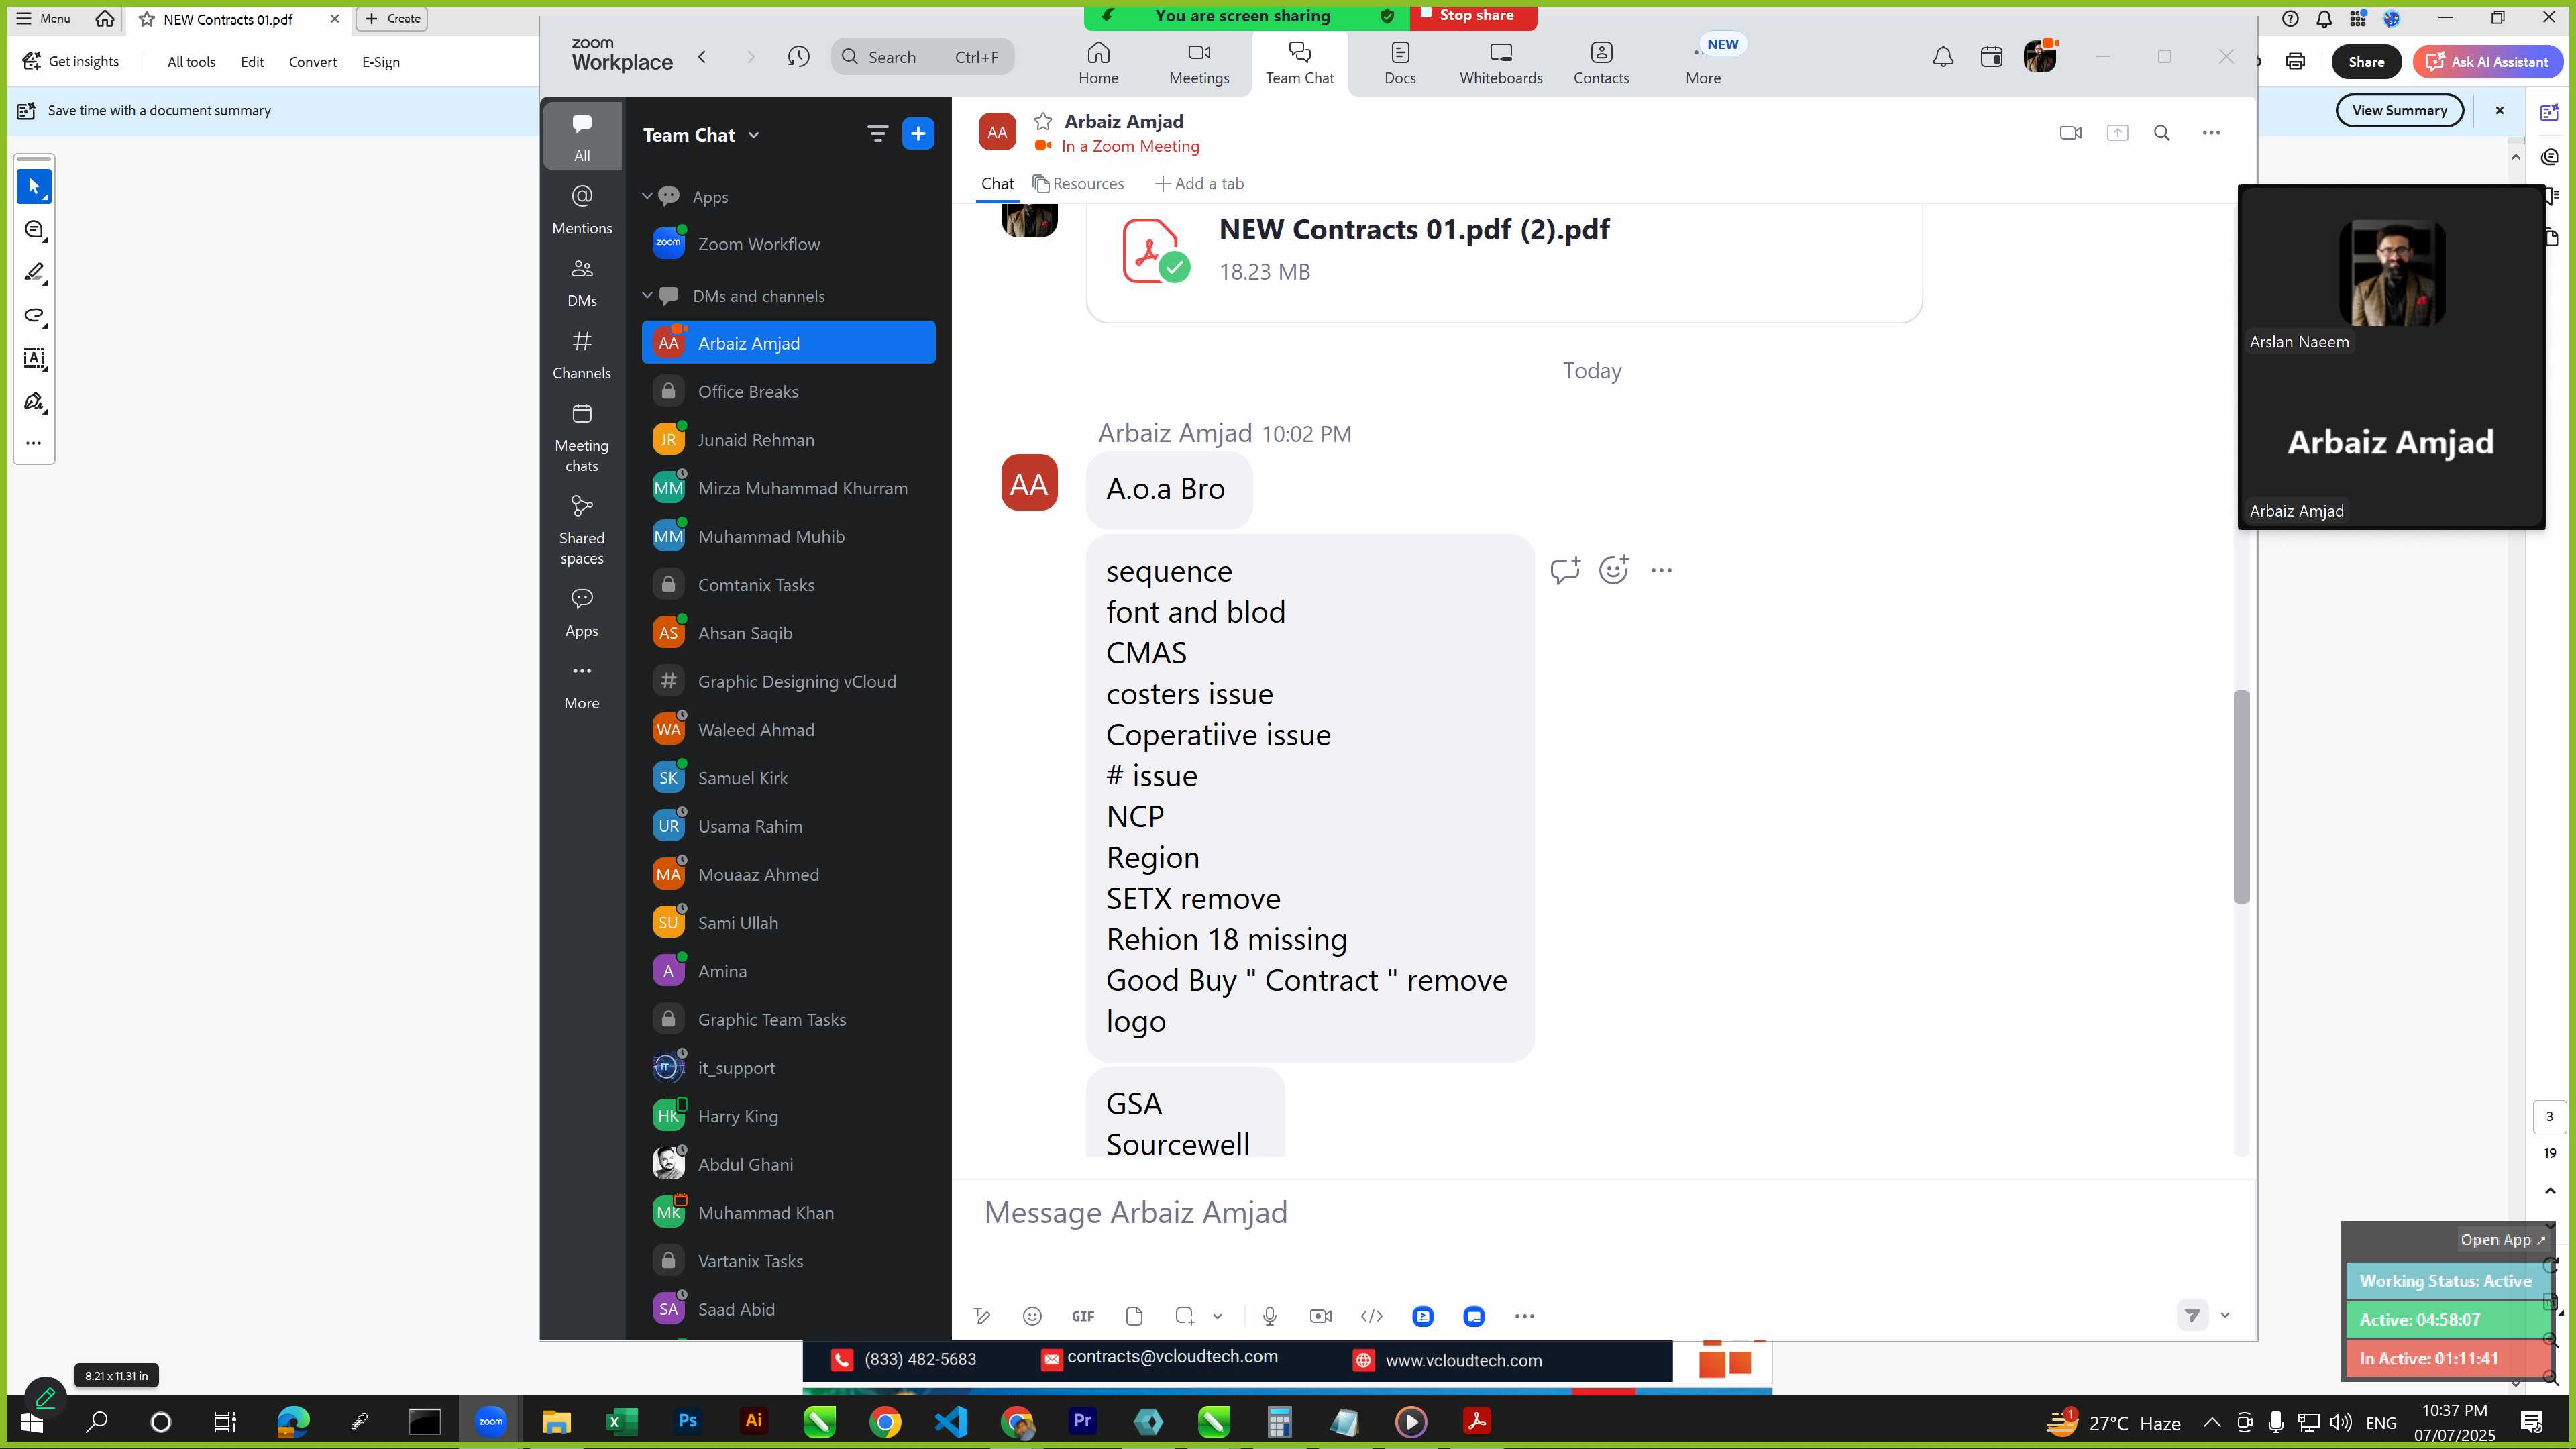Open the Office Breaks channel

(x=788, y=391)
